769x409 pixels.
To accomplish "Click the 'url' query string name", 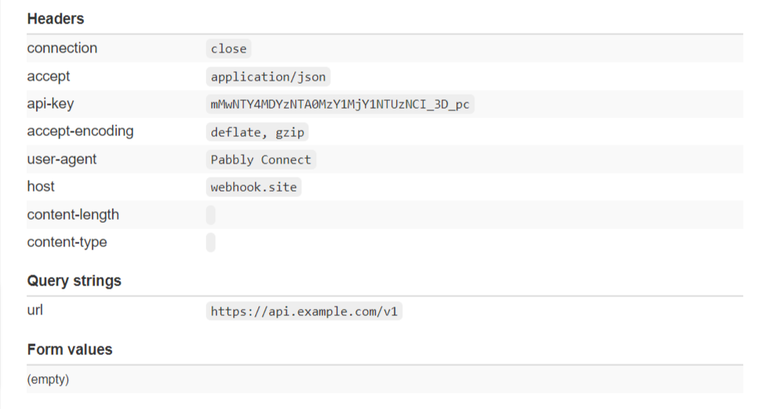I will [34, 310].
